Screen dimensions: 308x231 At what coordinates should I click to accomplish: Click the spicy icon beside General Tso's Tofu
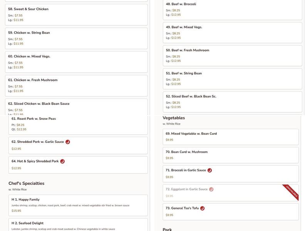click(x=203, y=208)
